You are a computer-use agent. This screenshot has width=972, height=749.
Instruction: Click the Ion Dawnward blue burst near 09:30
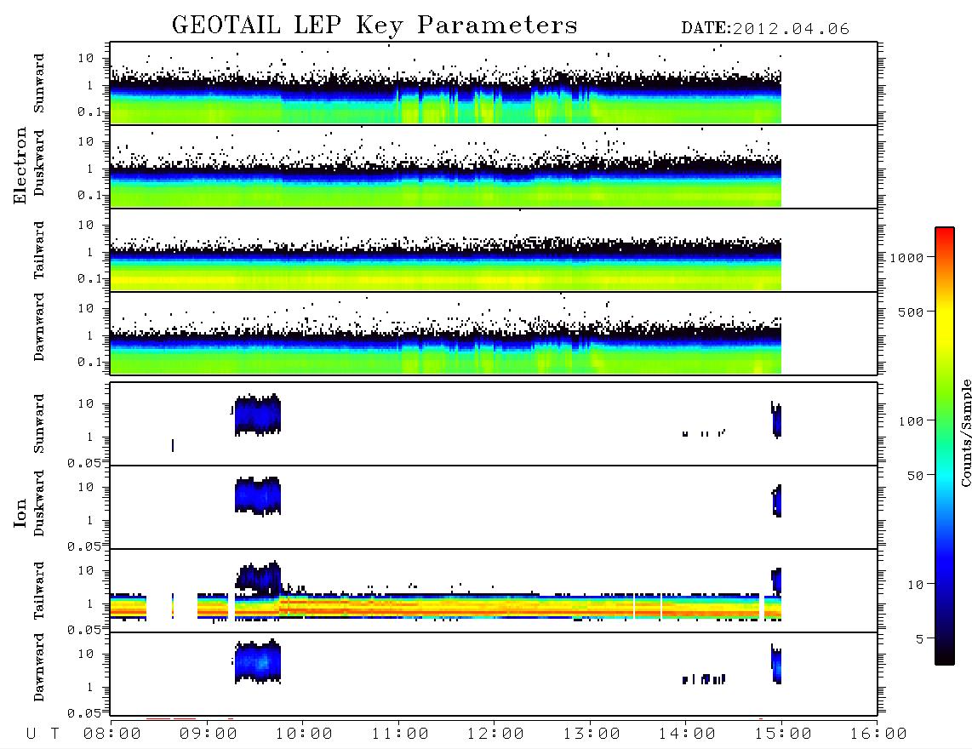[257, 661]
